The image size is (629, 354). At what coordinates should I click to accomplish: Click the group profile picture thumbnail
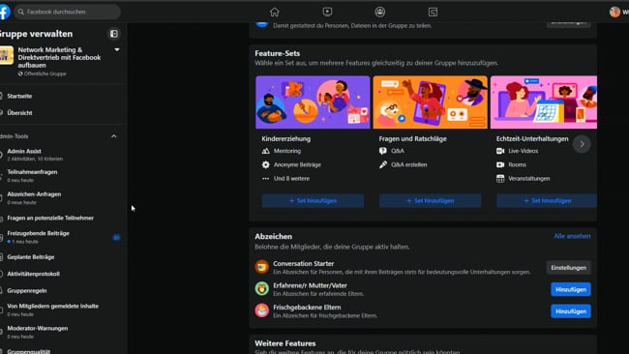point(7,55)
